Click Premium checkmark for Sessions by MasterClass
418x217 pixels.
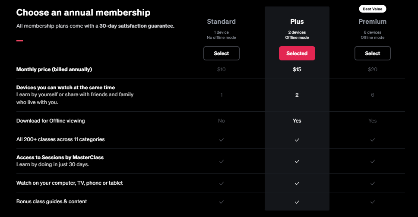372,161
